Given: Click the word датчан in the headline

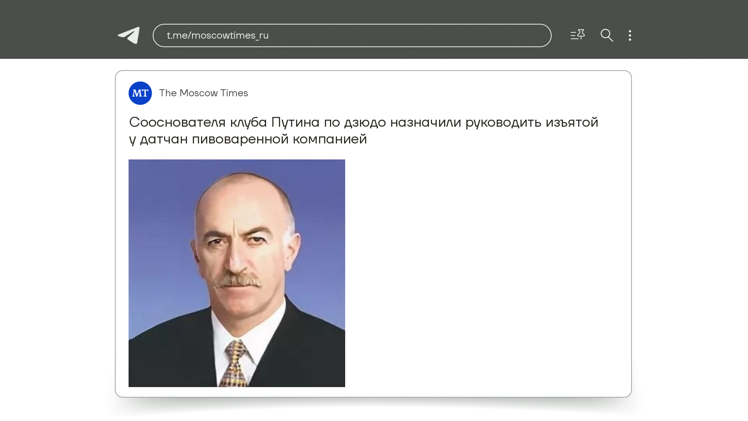Looking at the screenshot, I should tap(164, 139).
